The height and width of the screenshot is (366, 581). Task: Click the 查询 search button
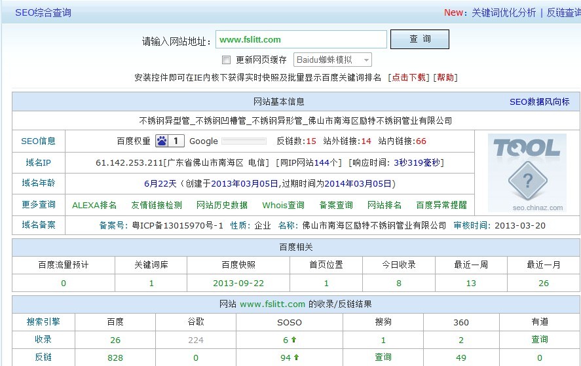click(420, 39)
